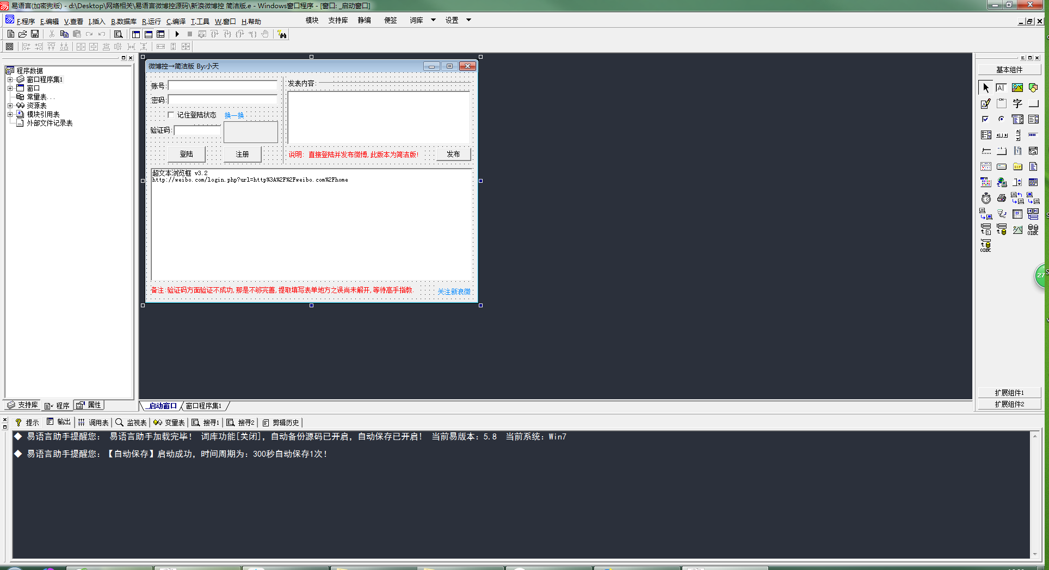Click the Save floppy disk icon
Viewport: 1049px width, 570px height.
coord(35,34)
